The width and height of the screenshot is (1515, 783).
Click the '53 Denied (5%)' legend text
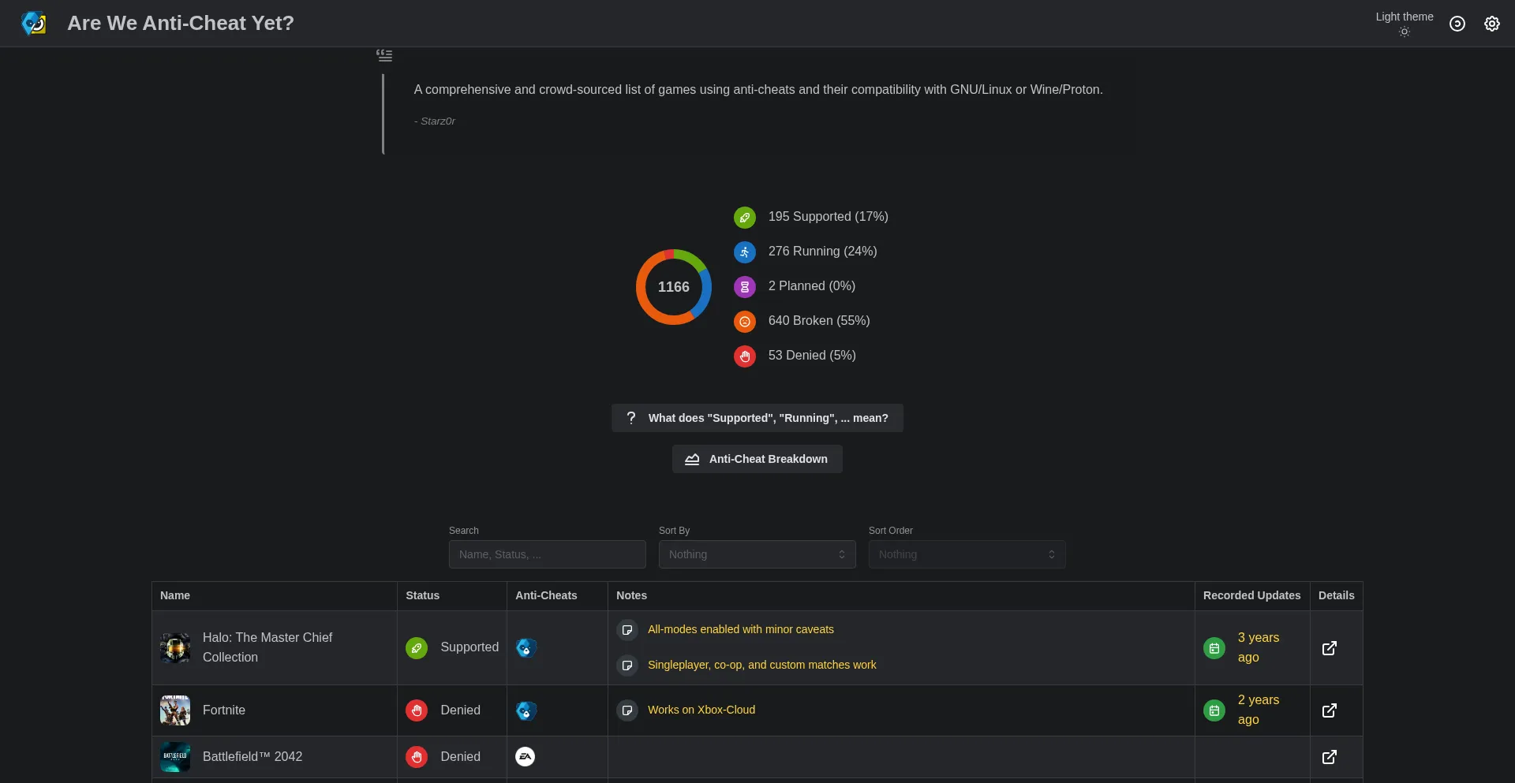[x=812, y=355]
